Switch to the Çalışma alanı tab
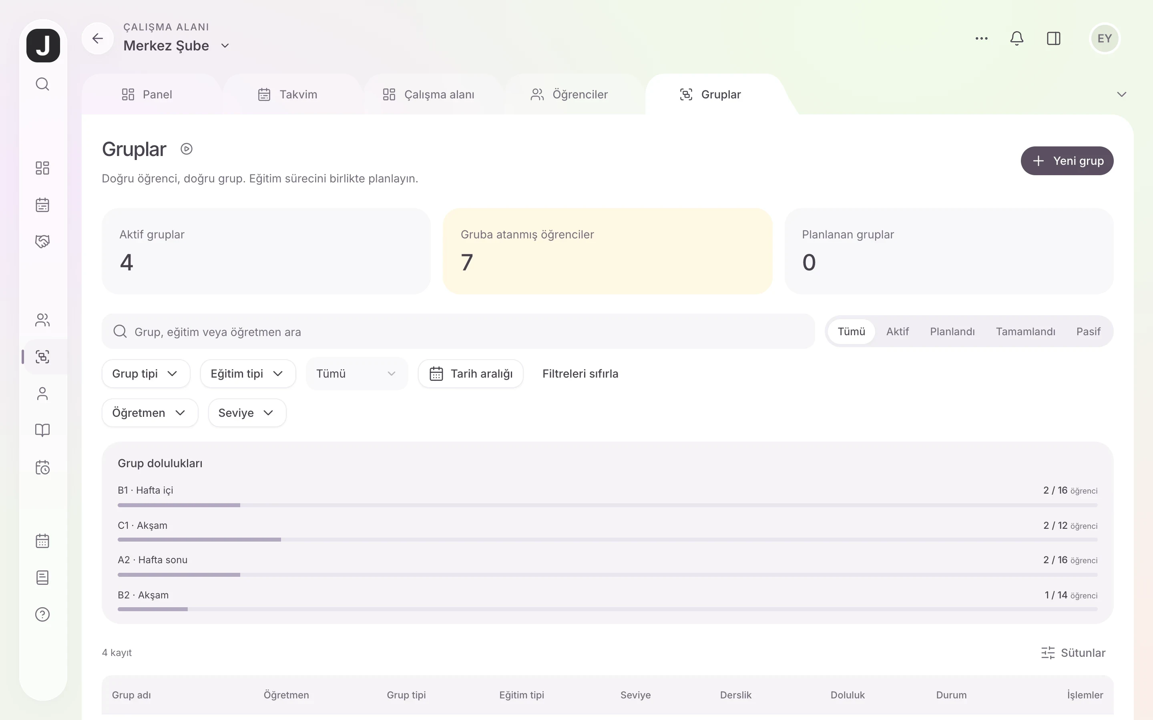Screen dimensions: 1153x720 click(428, 94)
